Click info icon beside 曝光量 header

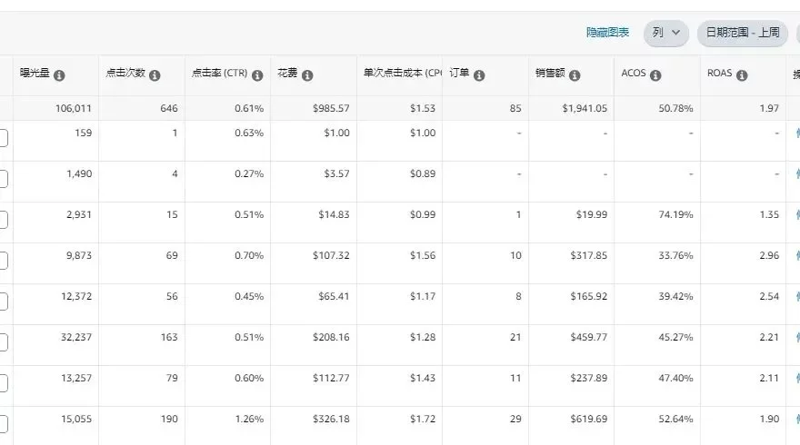tap(59, 75)
